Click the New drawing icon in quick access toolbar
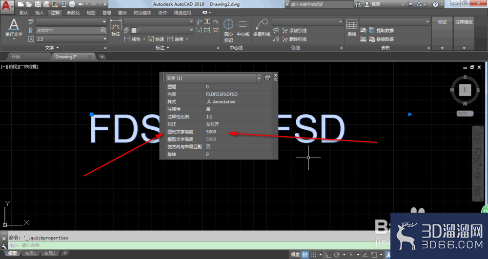This screenshot has width=488, height=259. [x=20, y=4]
